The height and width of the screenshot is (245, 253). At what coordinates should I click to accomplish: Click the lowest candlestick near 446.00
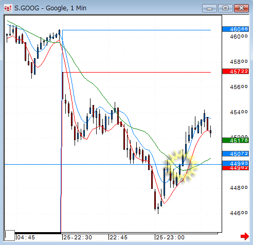(x=158, y=208)
